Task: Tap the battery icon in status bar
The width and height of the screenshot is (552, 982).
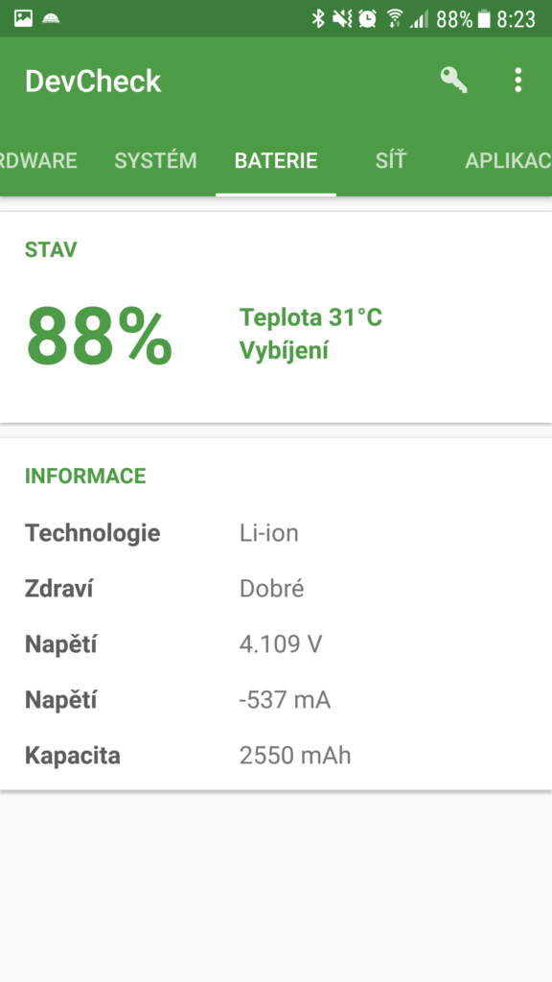Action: click(x=484, y=19)
